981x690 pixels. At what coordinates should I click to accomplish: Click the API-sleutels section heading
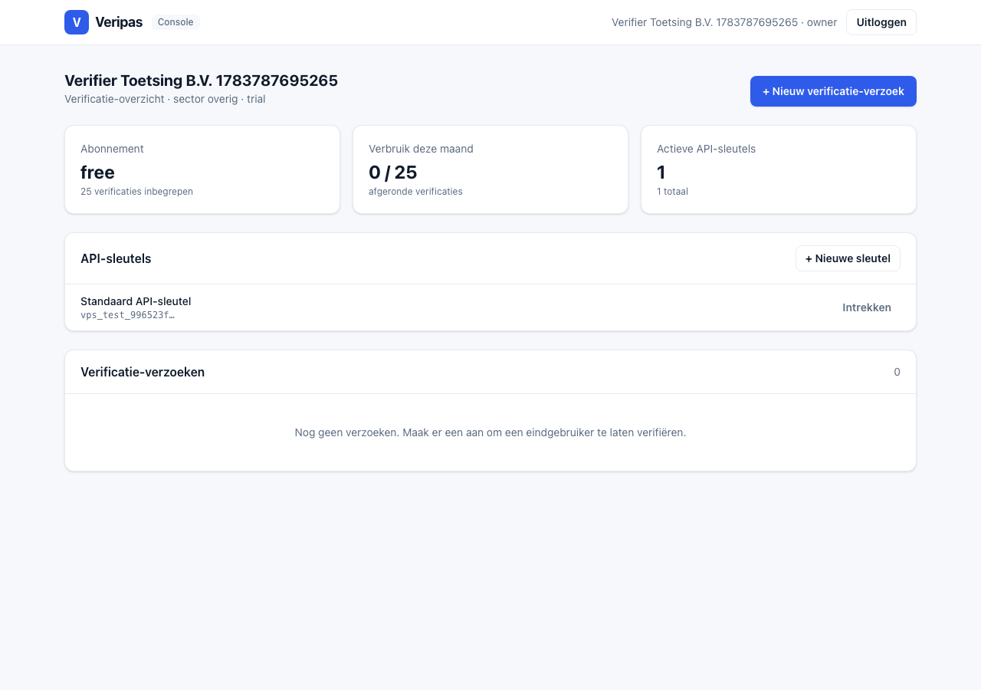(x=116, y=258)
